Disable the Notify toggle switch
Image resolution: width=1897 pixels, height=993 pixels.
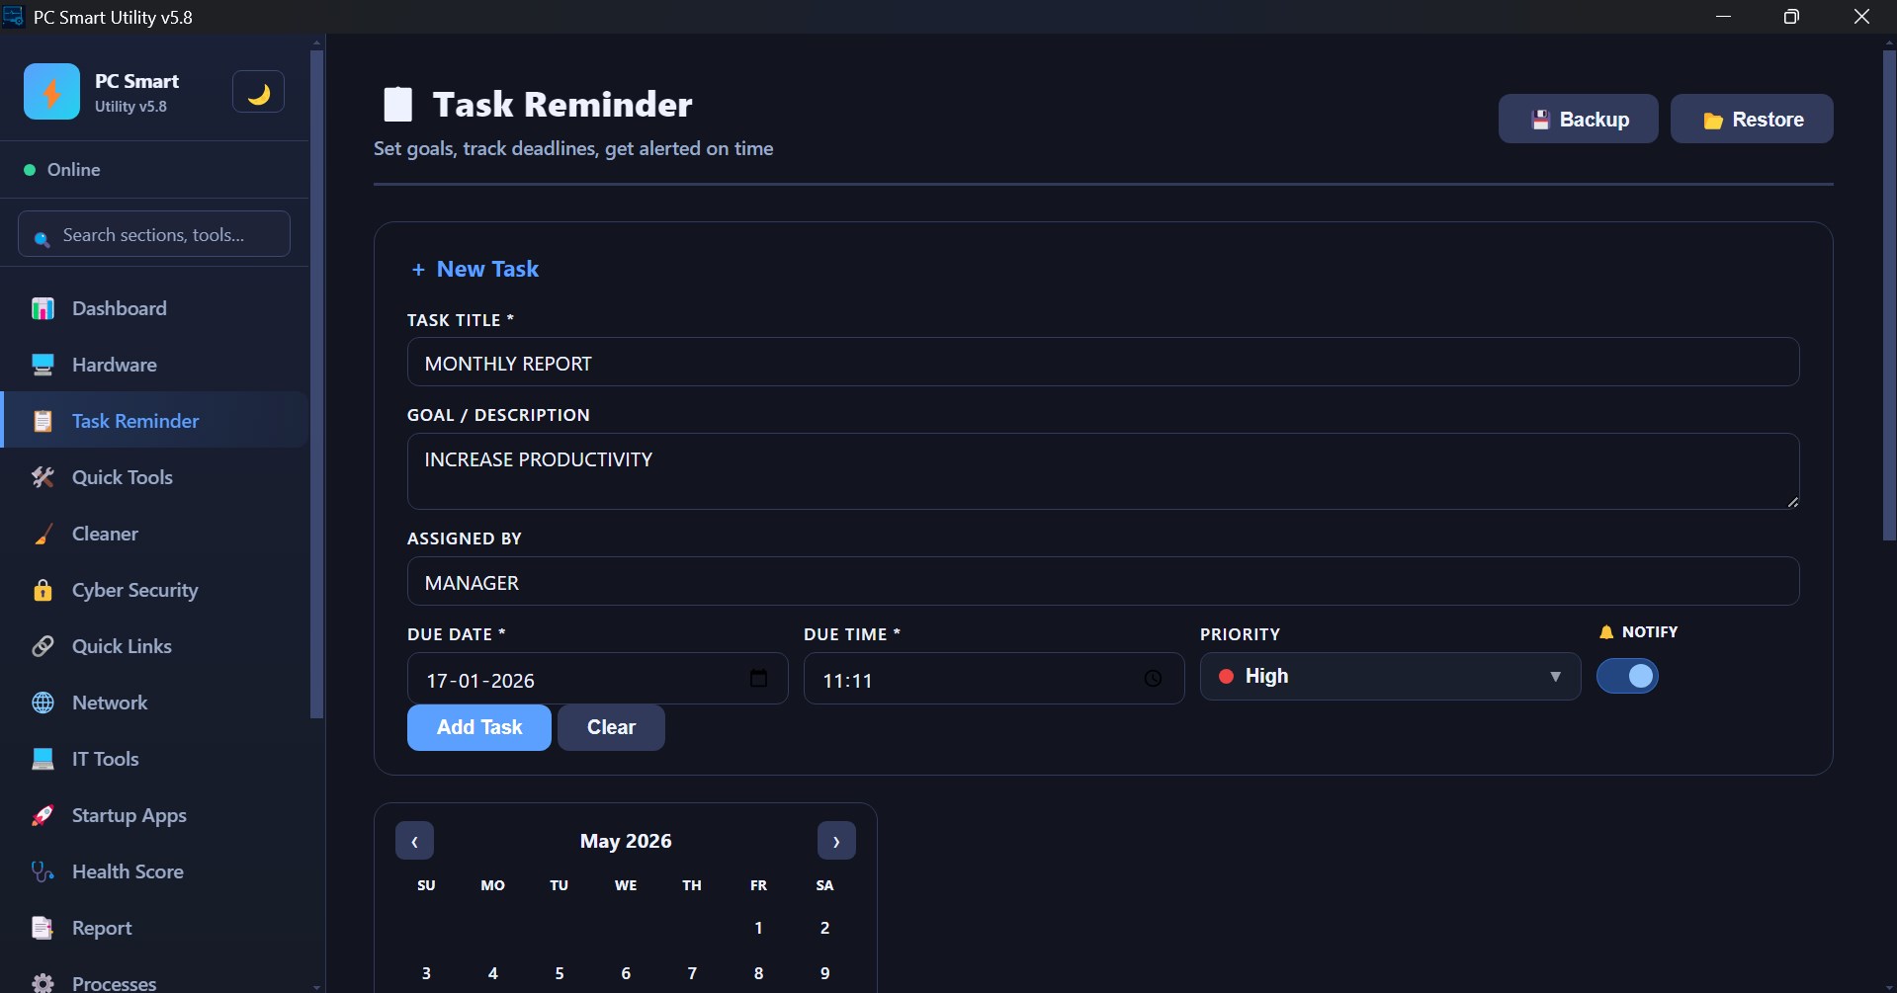[x=1627, y=676]
